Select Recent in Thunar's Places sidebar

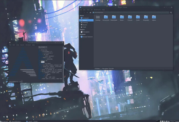tap(86, 25)
